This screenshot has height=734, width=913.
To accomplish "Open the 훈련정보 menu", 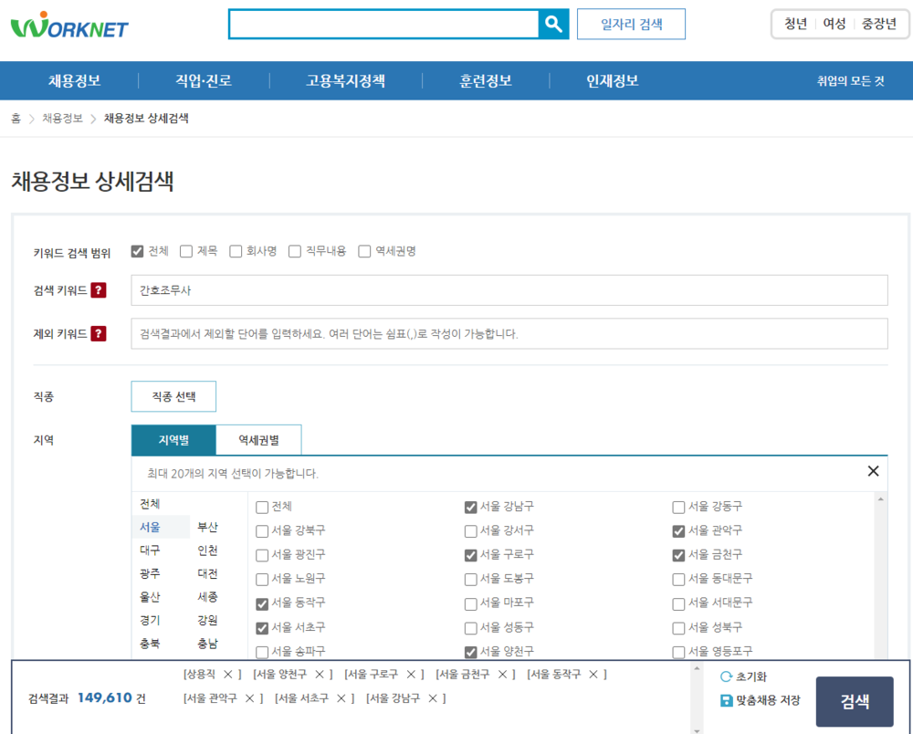I will pos(485,80).
